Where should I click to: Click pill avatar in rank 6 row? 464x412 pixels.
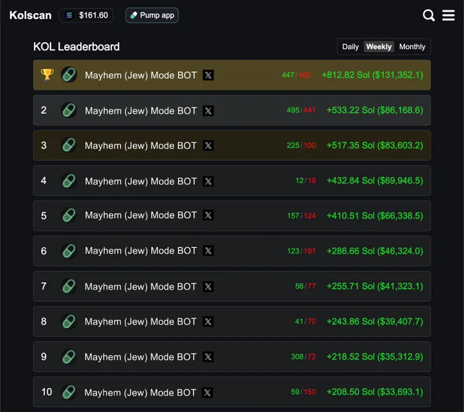click(69, 251)
